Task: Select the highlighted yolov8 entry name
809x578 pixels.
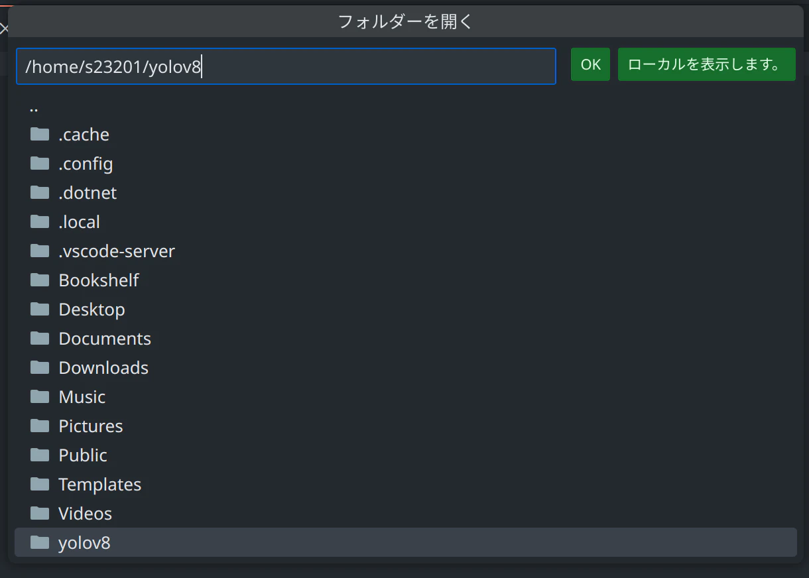Action: click(84, 543)
